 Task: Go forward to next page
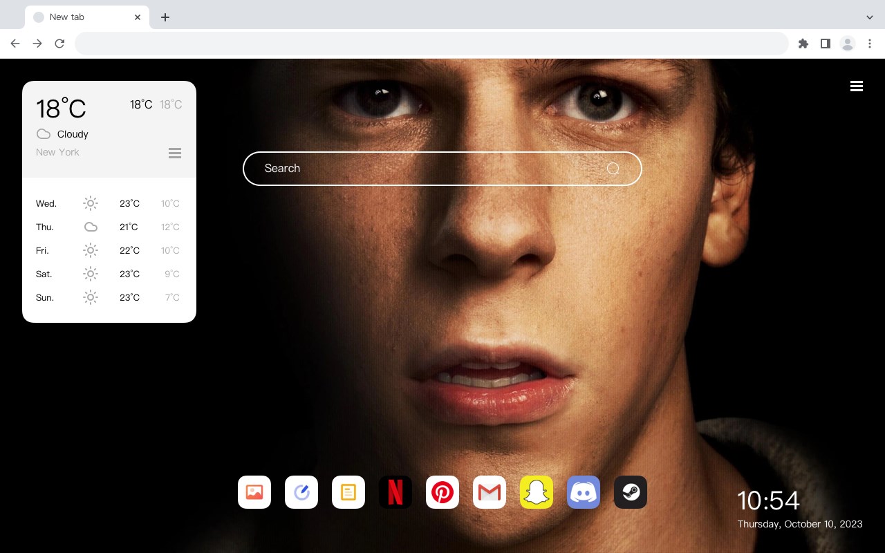coord(37,44)
